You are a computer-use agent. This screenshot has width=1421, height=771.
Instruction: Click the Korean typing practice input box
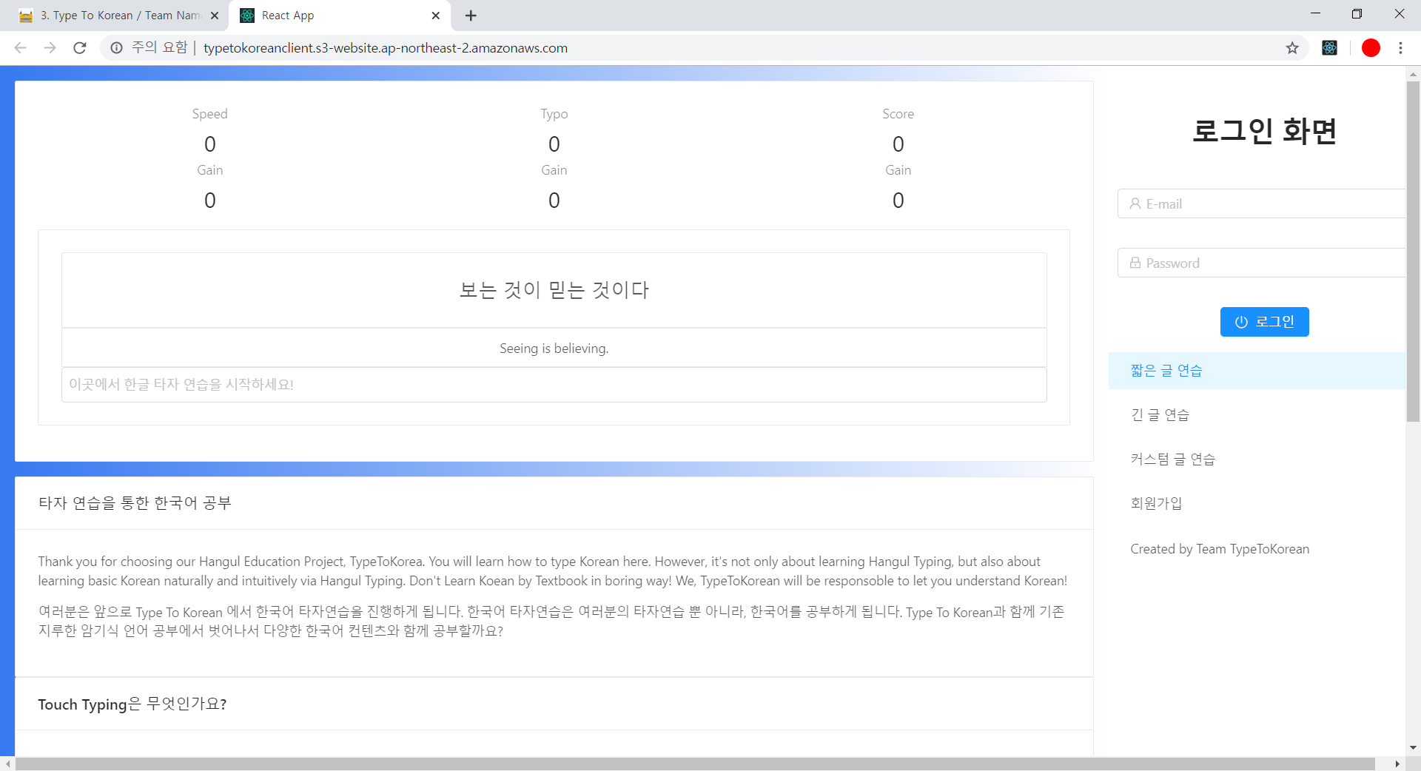tap(554, 385)
